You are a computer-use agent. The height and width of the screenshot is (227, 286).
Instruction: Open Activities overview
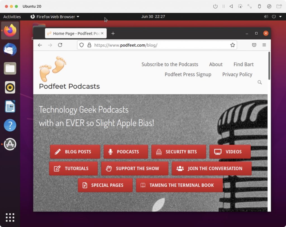[12, 17]
